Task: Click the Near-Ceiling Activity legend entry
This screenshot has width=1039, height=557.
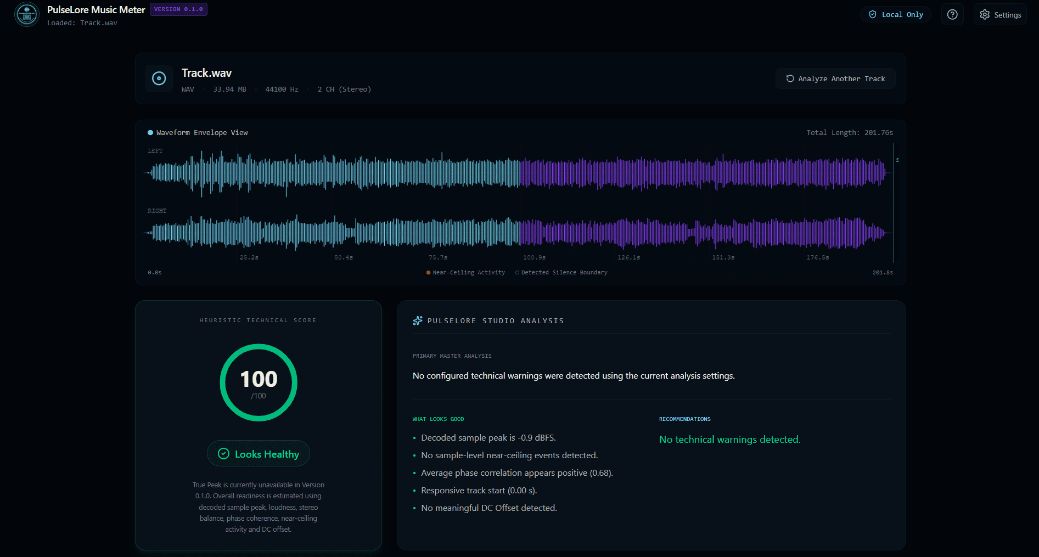Action: pyautogui.click(x=465, y=272)
